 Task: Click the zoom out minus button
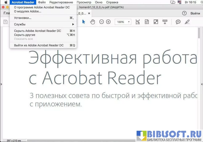(101, 22)
